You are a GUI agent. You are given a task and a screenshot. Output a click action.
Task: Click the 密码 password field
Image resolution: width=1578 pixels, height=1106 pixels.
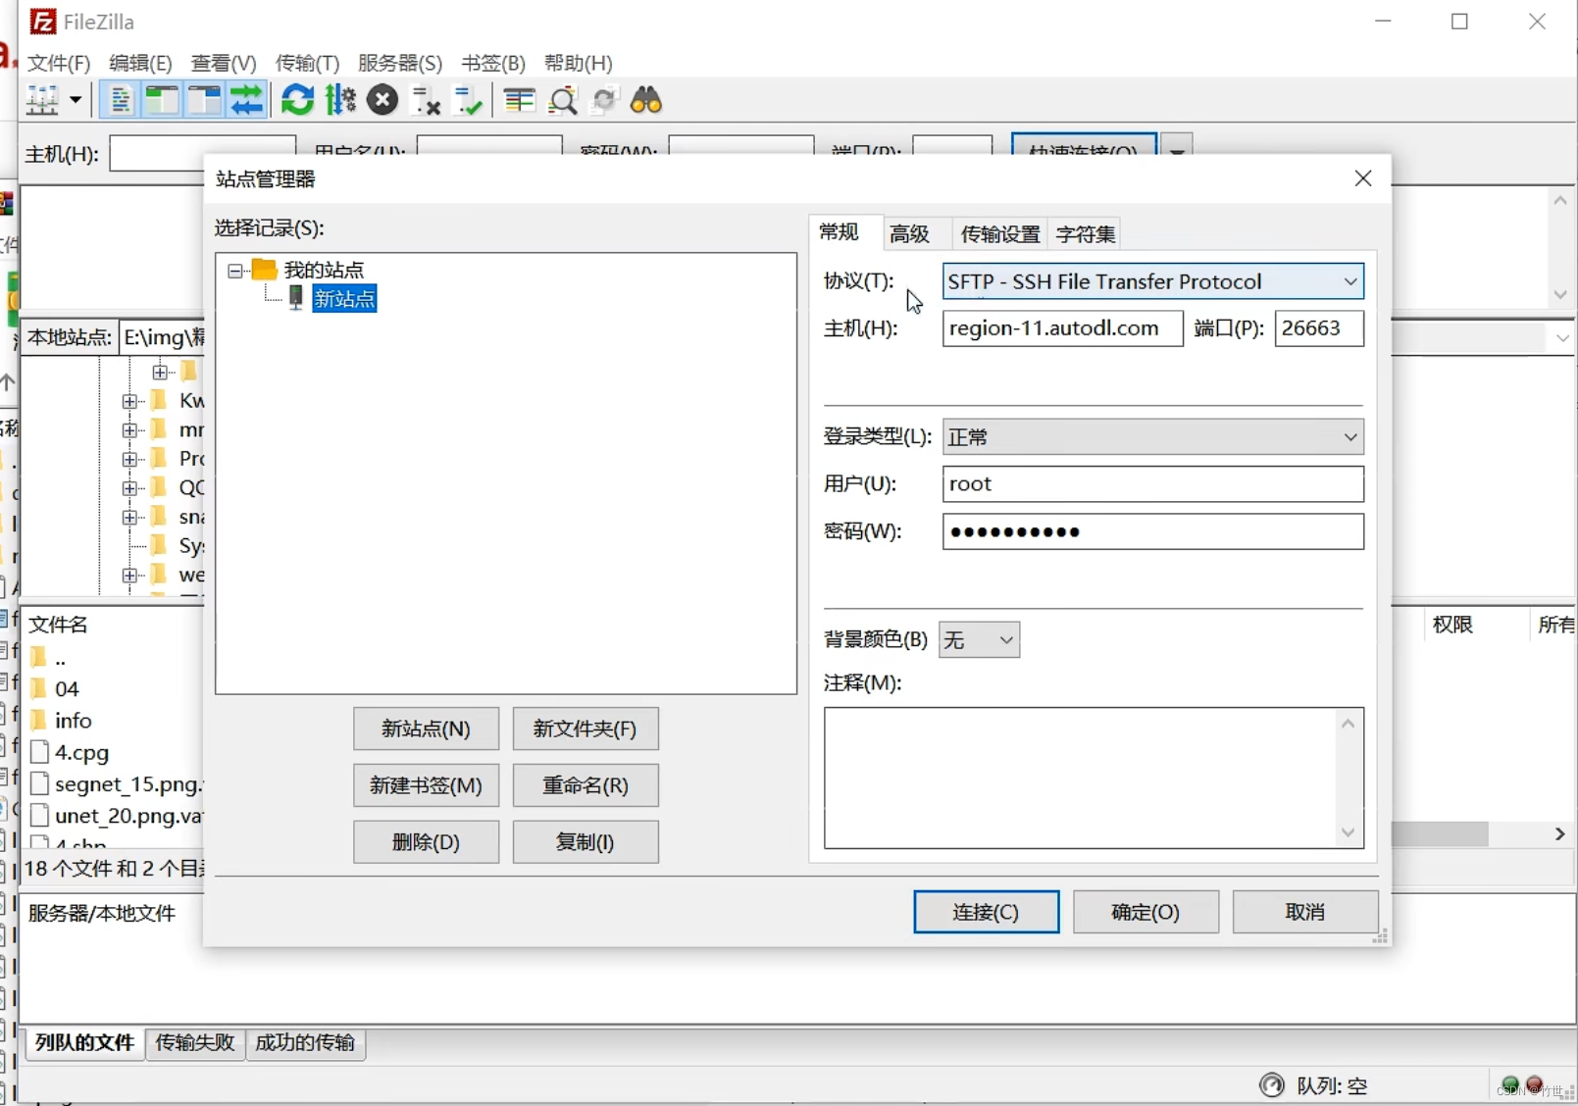1152,531
